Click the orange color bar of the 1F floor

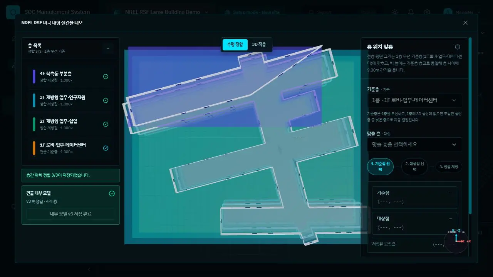coord(34,148)
